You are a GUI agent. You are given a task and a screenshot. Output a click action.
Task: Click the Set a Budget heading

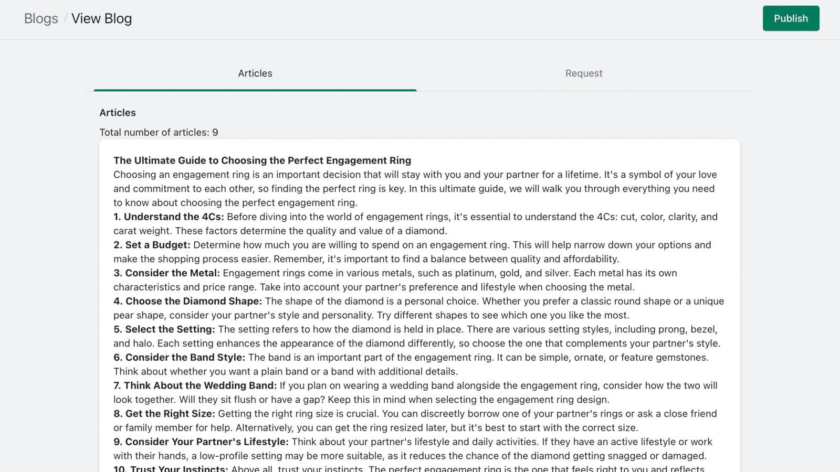click(152, 245)
